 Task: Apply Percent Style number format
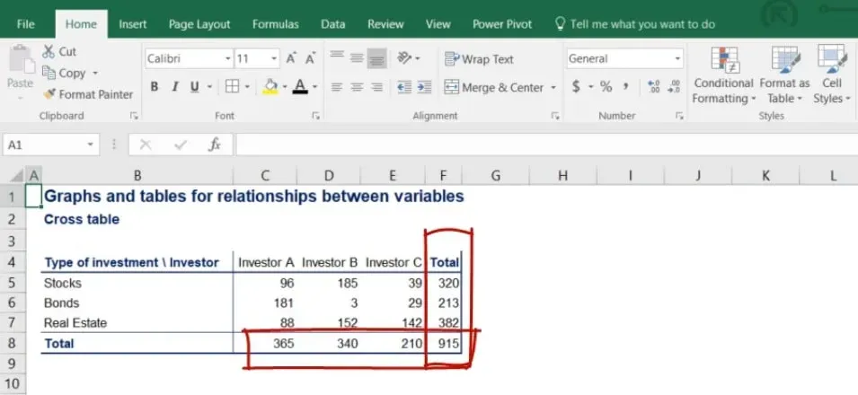606,87
